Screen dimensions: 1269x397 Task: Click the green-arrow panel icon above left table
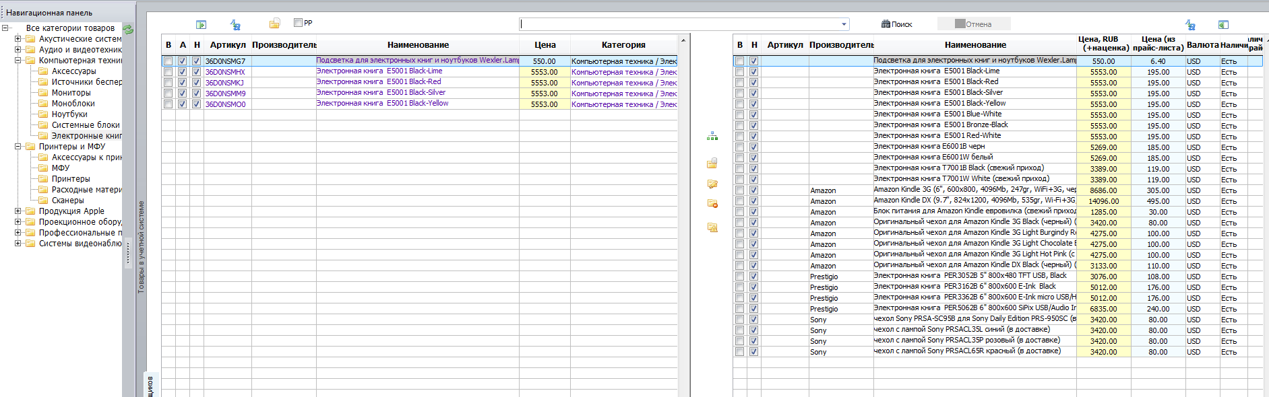201,24
